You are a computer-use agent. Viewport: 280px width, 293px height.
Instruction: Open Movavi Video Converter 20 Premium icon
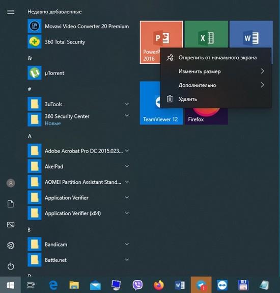[35, 26]
